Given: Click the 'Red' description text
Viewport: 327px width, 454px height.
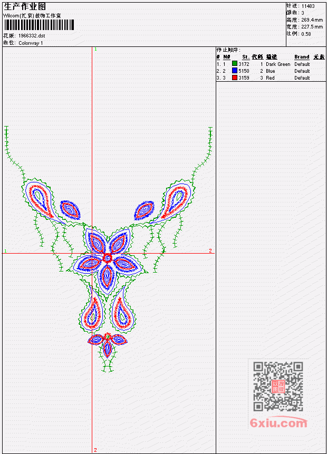Looking at the screenshot, I should coord(270,78).
